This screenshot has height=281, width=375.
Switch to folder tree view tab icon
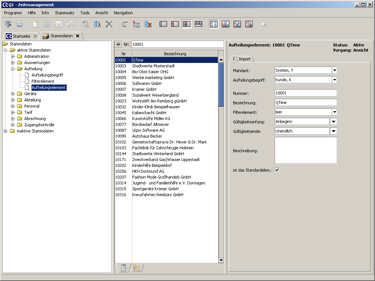point(136,268)
